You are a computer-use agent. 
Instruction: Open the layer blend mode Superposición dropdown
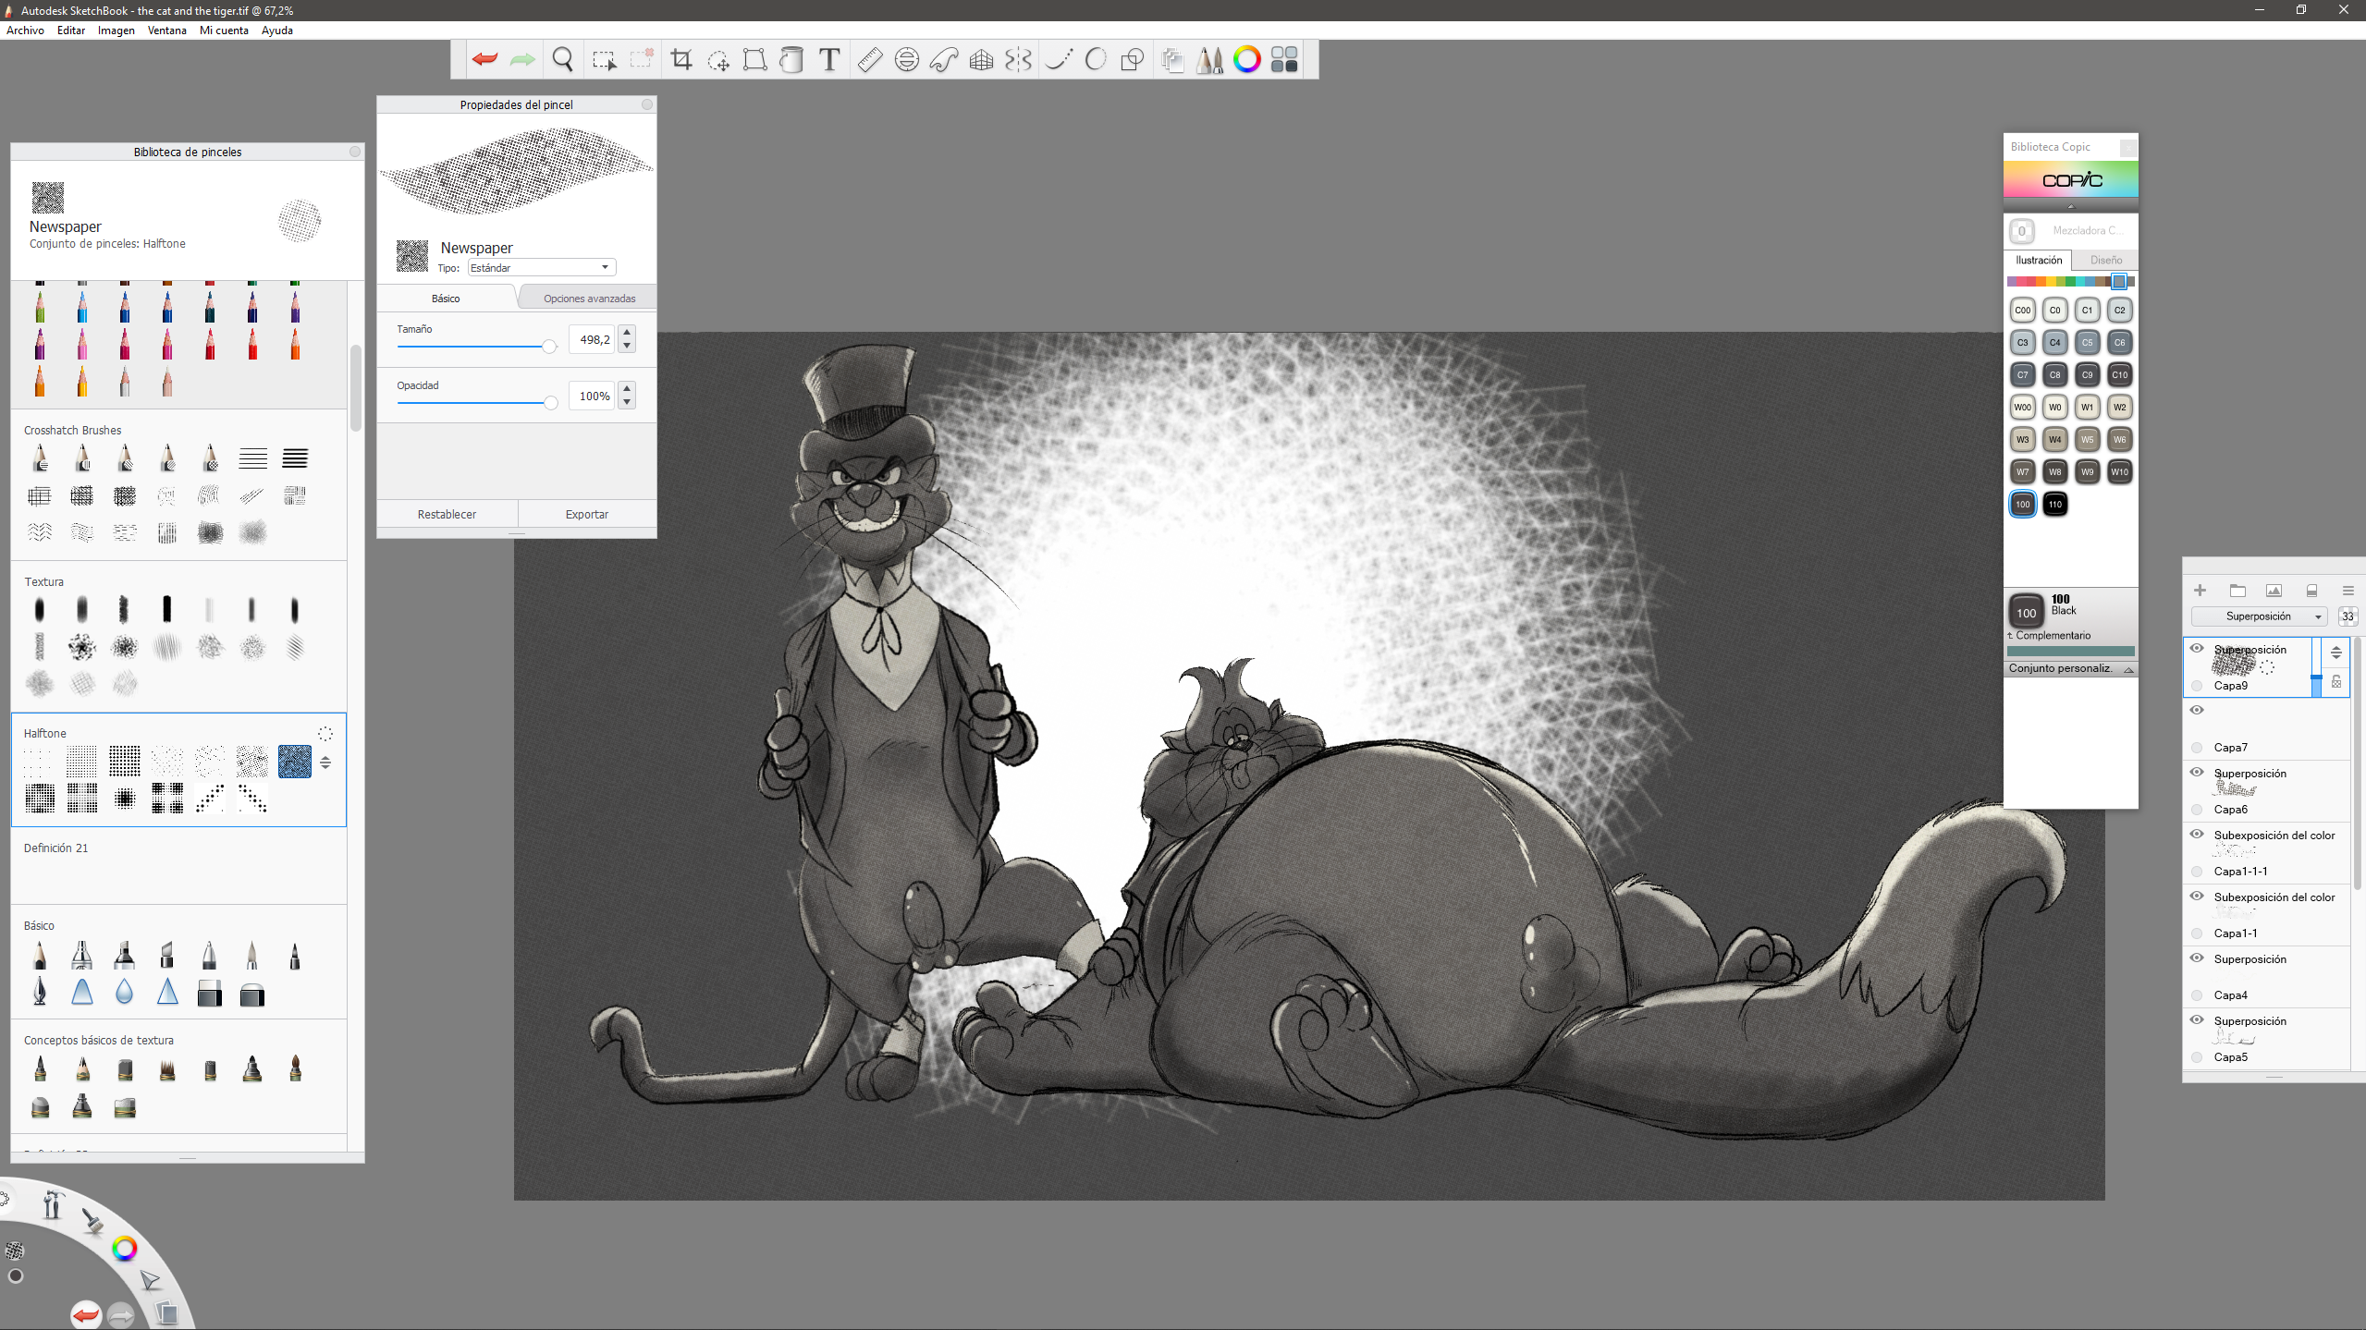(x=2259, y=616)
